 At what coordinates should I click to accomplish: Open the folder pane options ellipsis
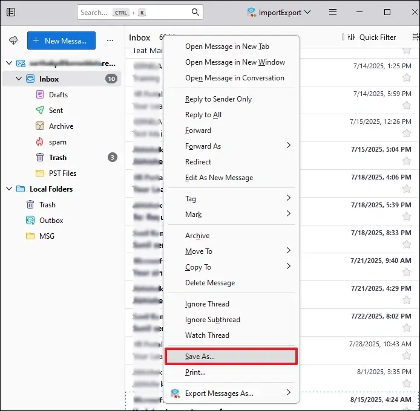coord(110,40)
